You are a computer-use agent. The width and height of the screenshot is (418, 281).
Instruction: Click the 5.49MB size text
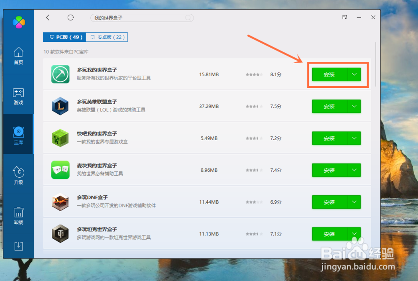[209, 138]
